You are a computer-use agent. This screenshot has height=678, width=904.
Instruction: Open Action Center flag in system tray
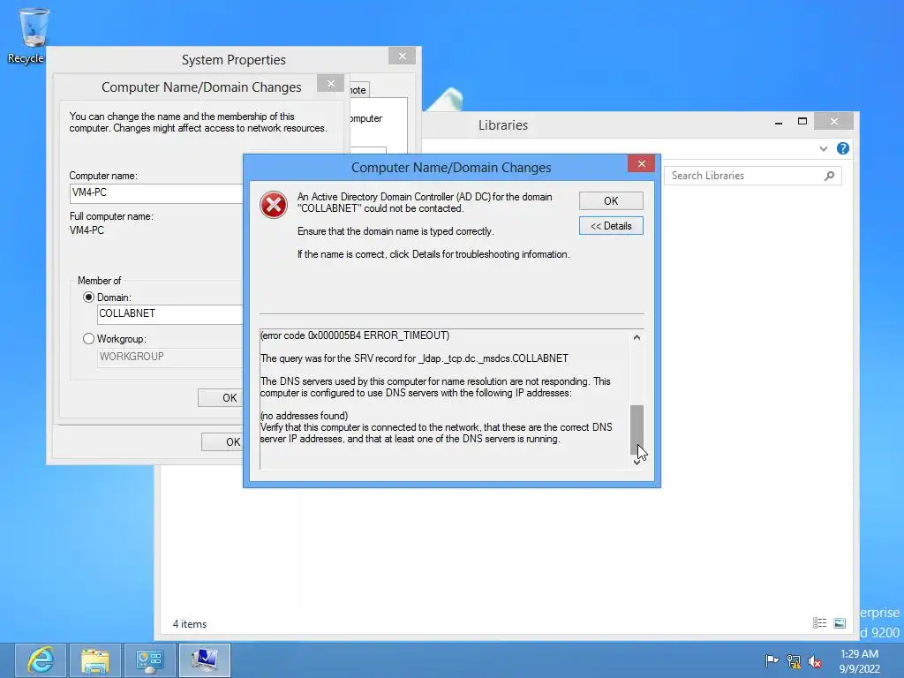tap(772, 660)
